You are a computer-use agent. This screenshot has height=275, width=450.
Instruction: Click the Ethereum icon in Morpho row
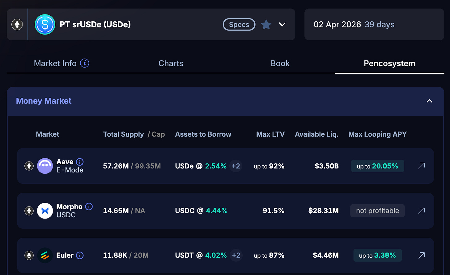[x=29, y=211]
